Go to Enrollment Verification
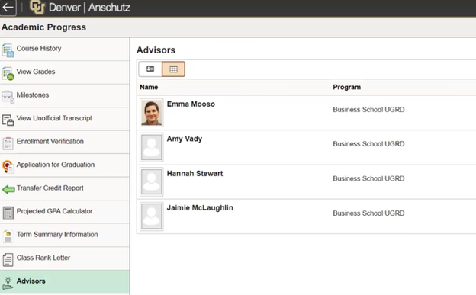 click(x=65, y=142)
